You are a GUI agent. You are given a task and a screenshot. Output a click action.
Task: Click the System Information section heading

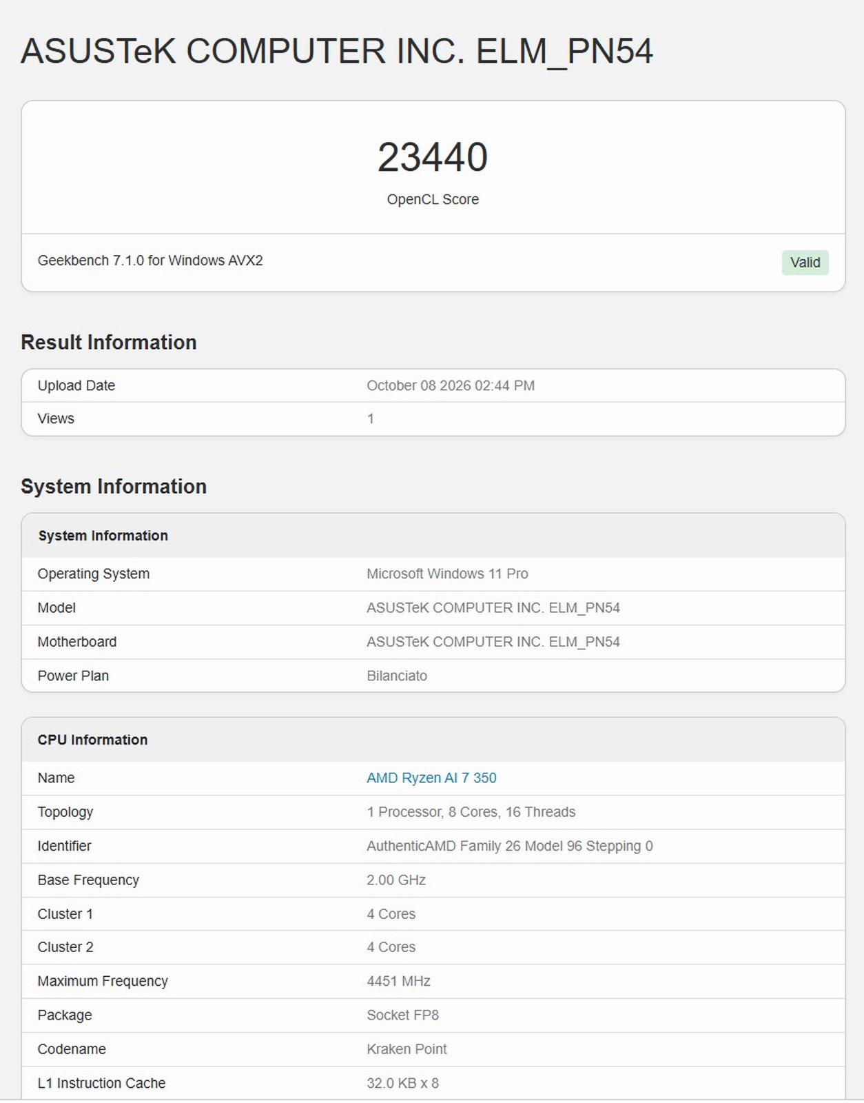click(114, 486)
